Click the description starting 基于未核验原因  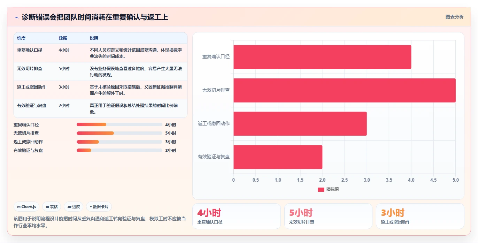point(136,90)
